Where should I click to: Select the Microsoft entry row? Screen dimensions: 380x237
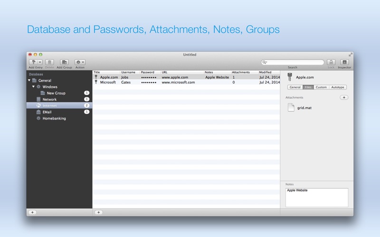[186, 82]
